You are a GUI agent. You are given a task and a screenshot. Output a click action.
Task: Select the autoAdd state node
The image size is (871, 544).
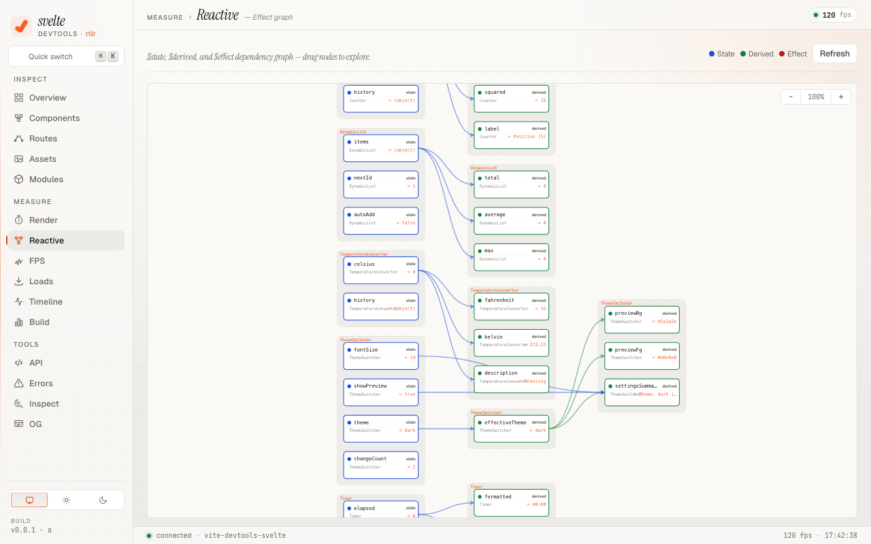click(381, 221)
